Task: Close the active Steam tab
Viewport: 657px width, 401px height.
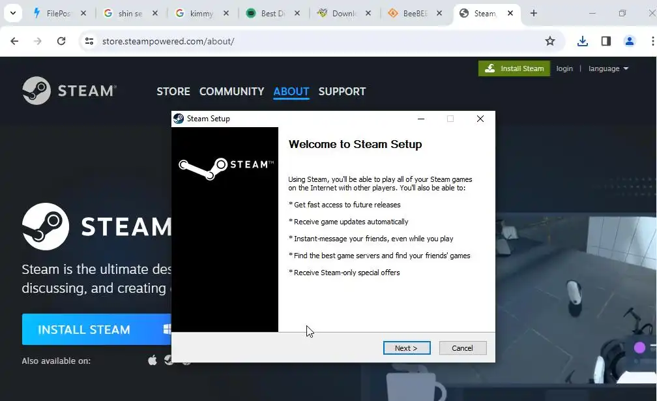Action: tap(510, 14)
